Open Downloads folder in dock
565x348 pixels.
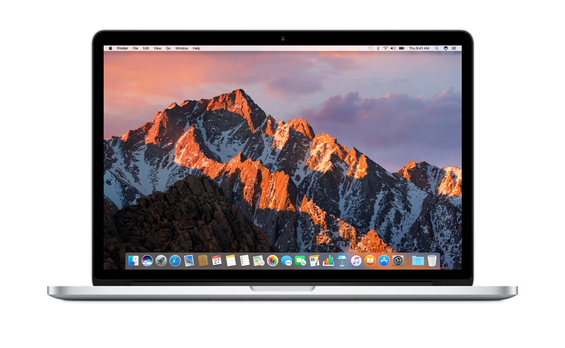click(x=418, y=260)
